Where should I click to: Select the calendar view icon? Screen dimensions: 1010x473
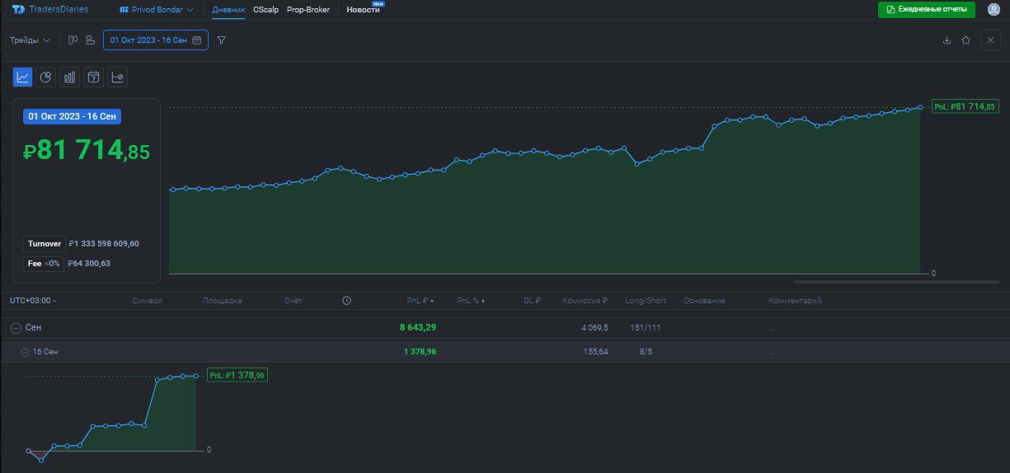[94, 77]
